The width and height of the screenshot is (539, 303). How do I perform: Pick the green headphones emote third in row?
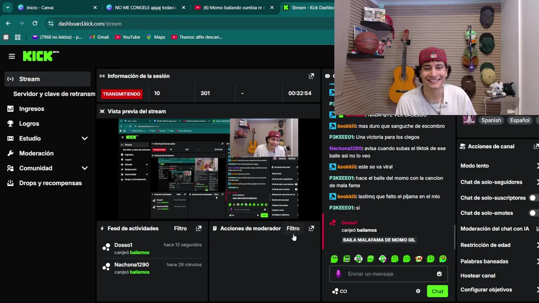358,259
